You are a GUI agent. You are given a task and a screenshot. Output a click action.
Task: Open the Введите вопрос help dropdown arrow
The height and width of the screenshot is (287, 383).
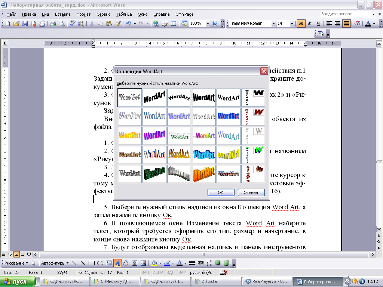coord(373,14)
